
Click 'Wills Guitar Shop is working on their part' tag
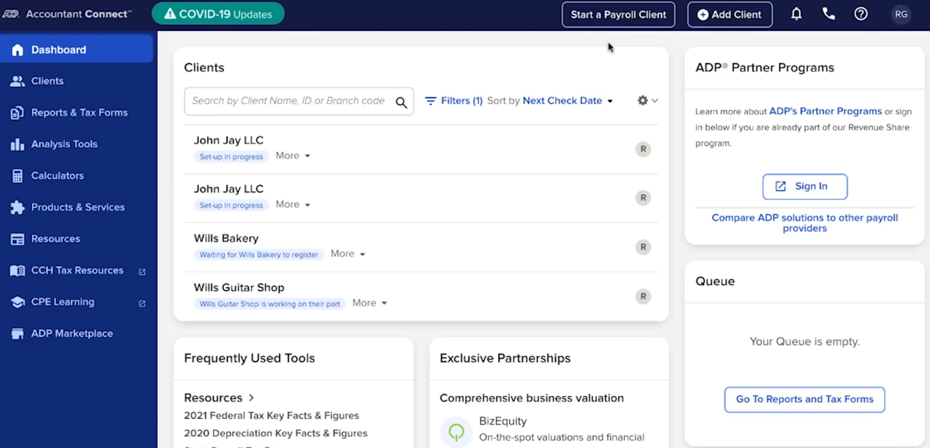click(270, 304)
